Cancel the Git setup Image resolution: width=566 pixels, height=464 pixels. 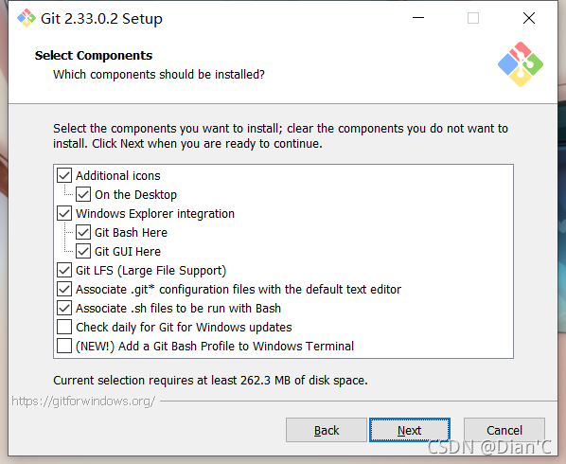504,430
